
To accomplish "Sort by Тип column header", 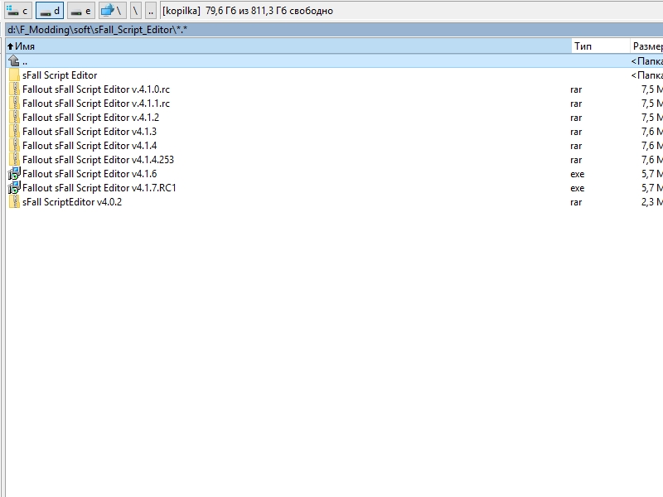I will click(600, 46).
